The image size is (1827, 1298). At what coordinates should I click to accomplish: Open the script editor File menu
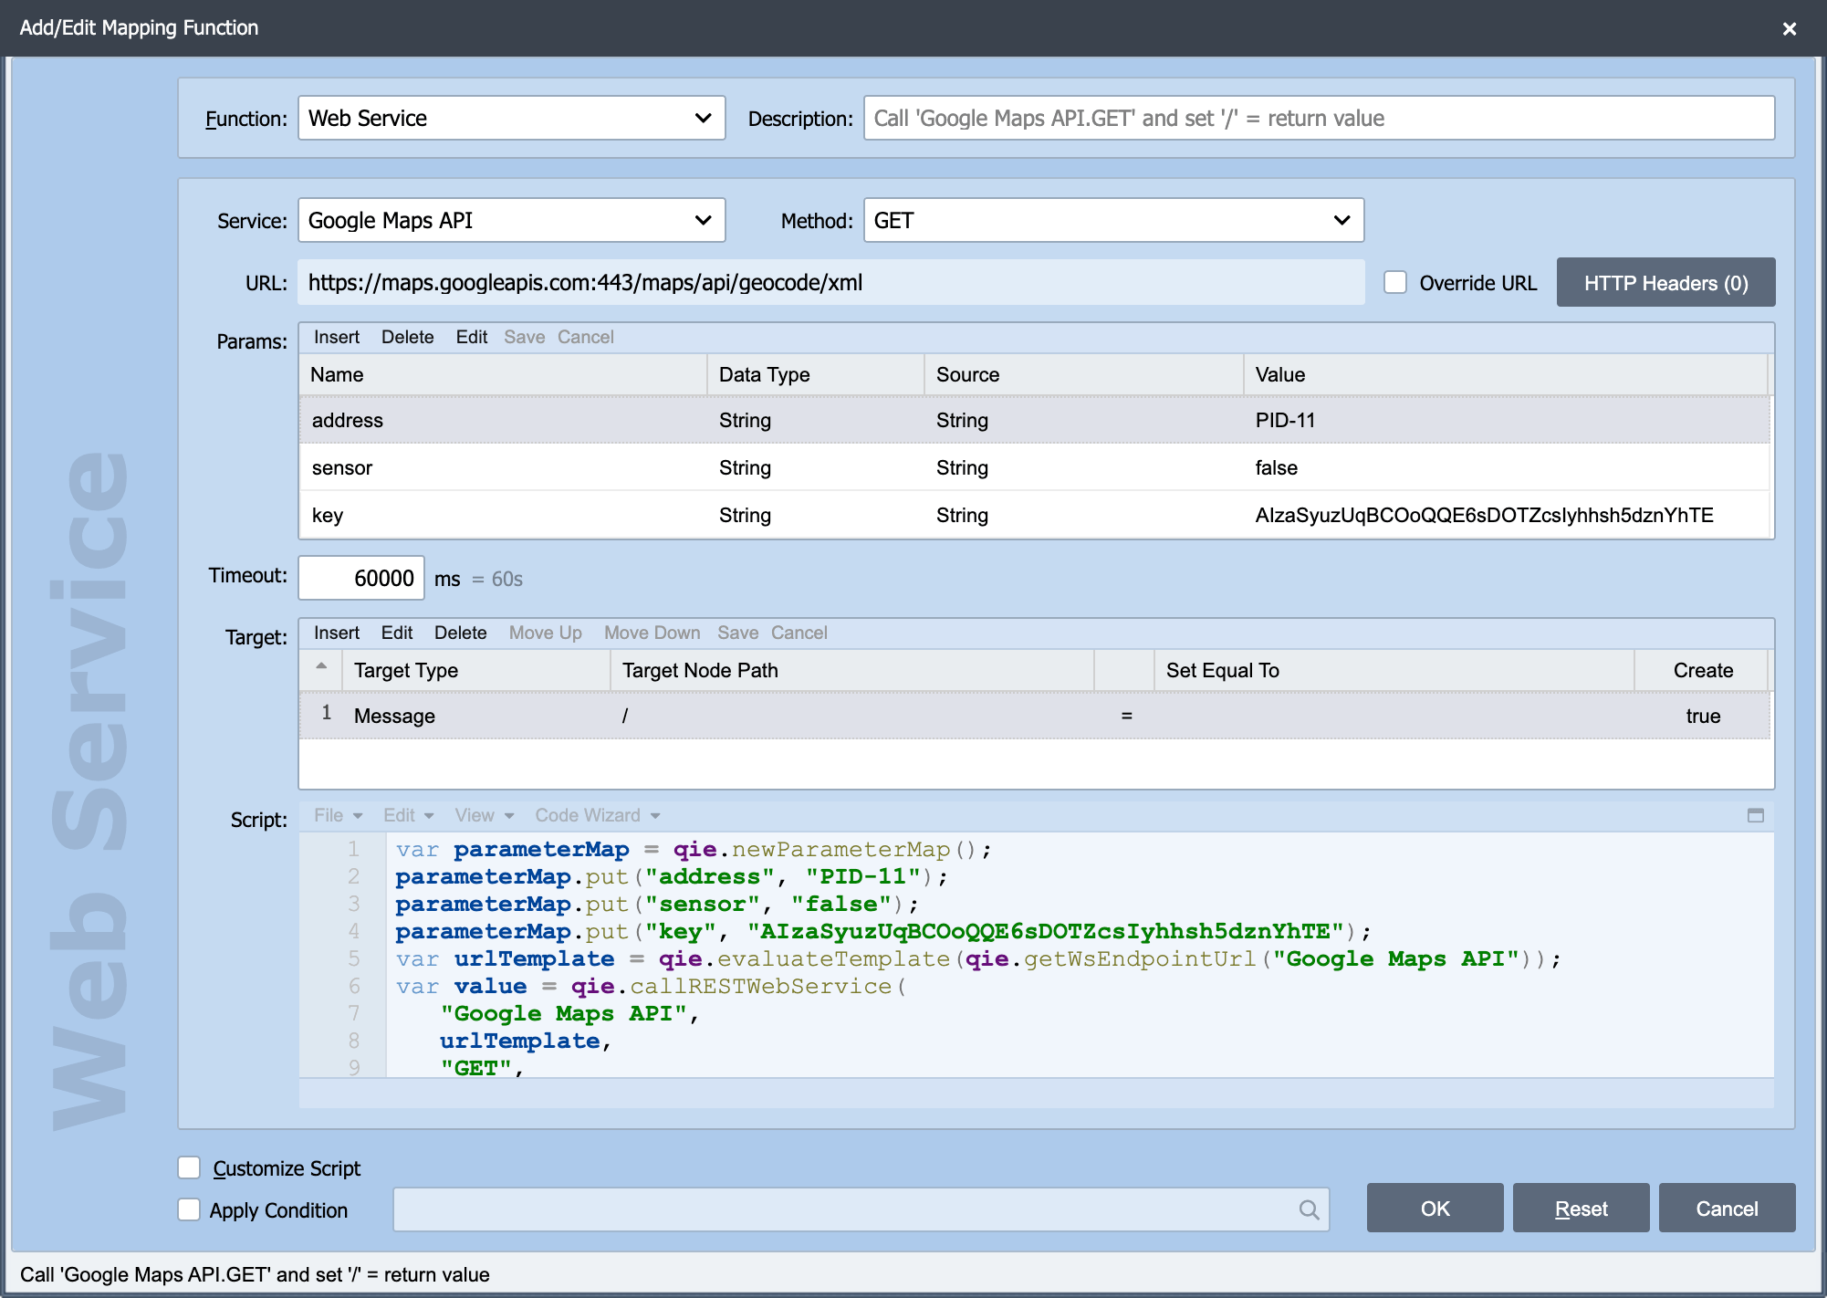338,815
